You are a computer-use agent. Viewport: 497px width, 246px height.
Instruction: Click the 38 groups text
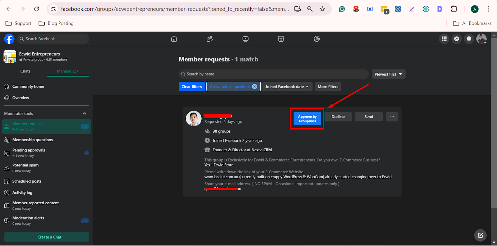[x=221, y=131]
